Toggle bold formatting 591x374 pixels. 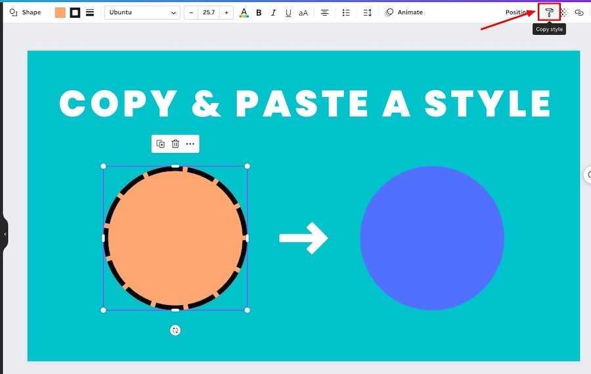pos(259,12)
